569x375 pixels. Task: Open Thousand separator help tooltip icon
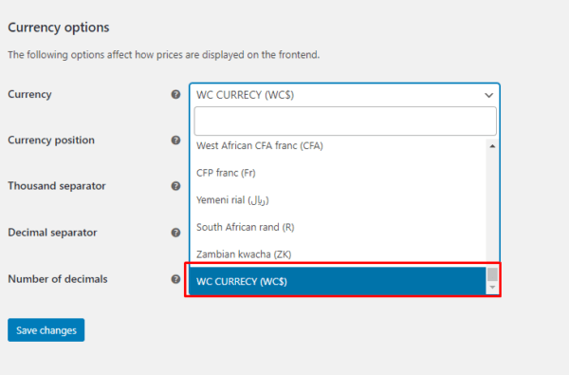pyautogui.click(x=175, y=186)
